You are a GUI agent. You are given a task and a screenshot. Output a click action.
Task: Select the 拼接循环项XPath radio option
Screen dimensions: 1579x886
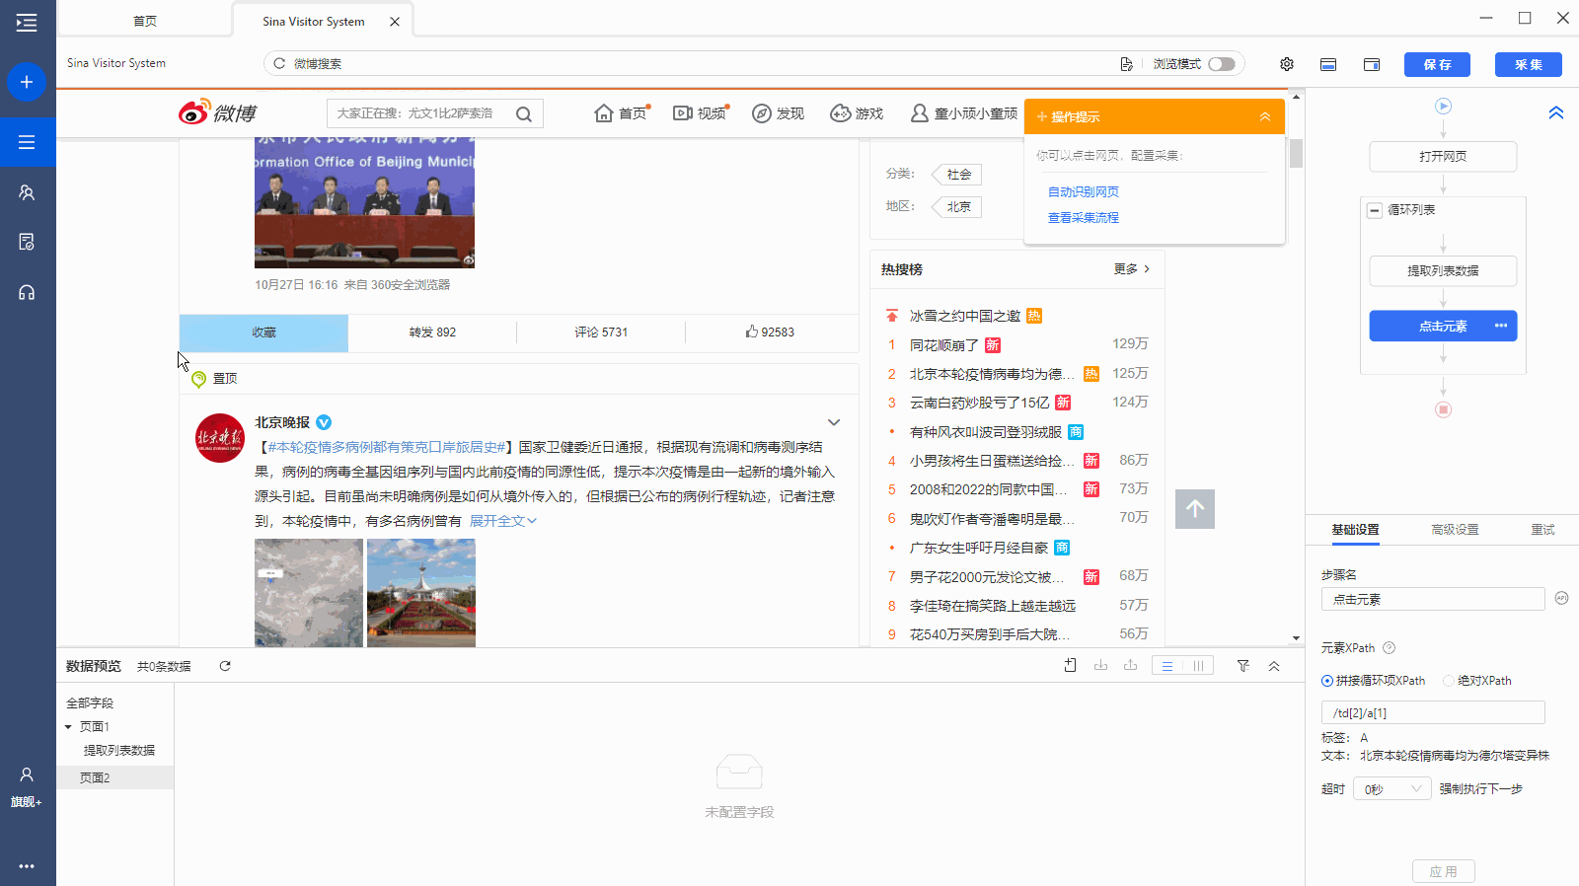click(1327, 681)
